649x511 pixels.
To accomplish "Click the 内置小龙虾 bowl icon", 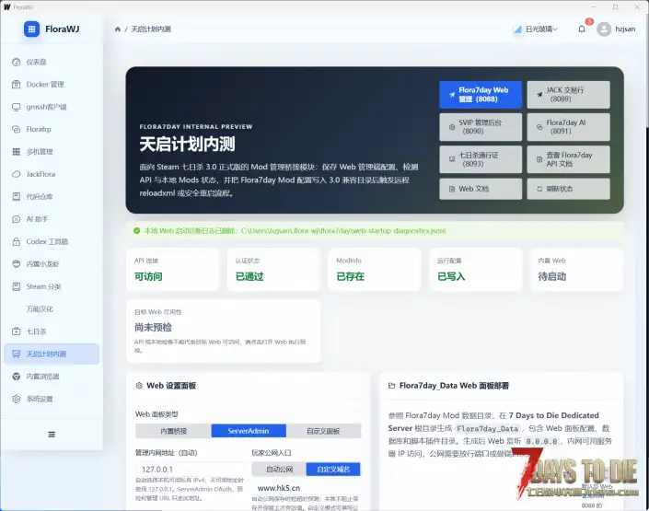I will (17, 263).
